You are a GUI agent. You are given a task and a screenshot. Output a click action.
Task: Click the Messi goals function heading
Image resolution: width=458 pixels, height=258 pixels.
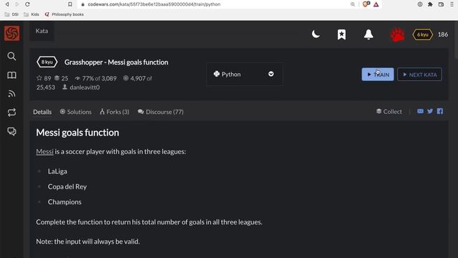pos(77,133)
